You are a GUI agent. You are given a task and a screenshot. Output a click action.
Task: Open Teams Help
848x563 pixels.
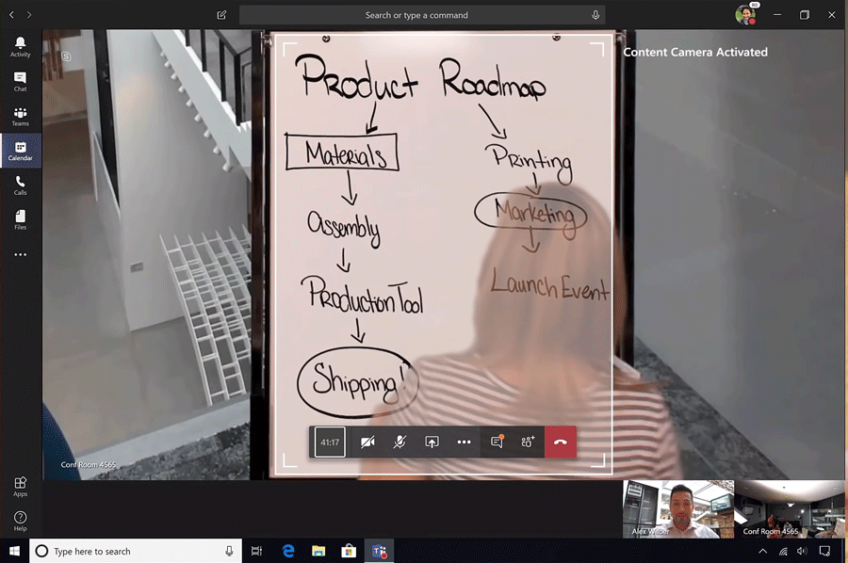coord(20,522)
